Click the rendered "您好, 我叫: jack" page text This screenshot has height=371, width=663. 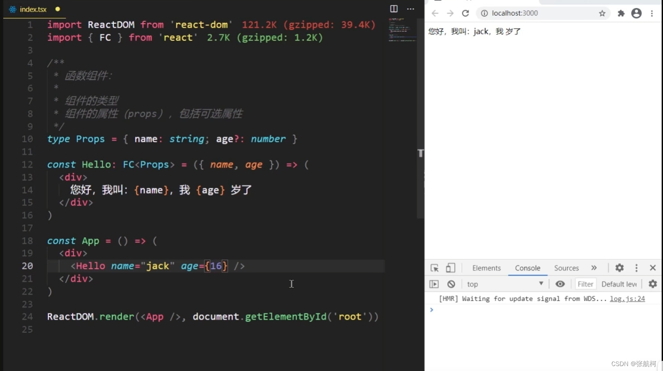pos(458,31)
